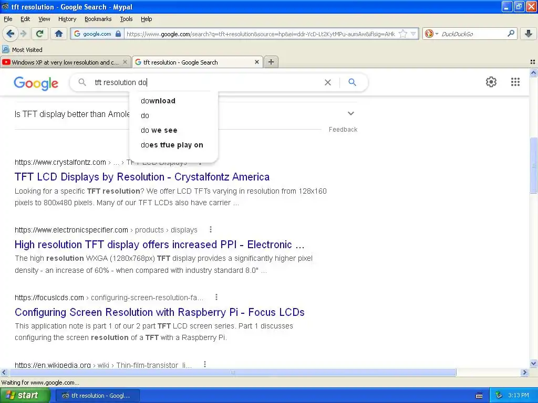Select the Mypal taskbar button
Viewport: 538px width, 403px height.
(97, 396)
